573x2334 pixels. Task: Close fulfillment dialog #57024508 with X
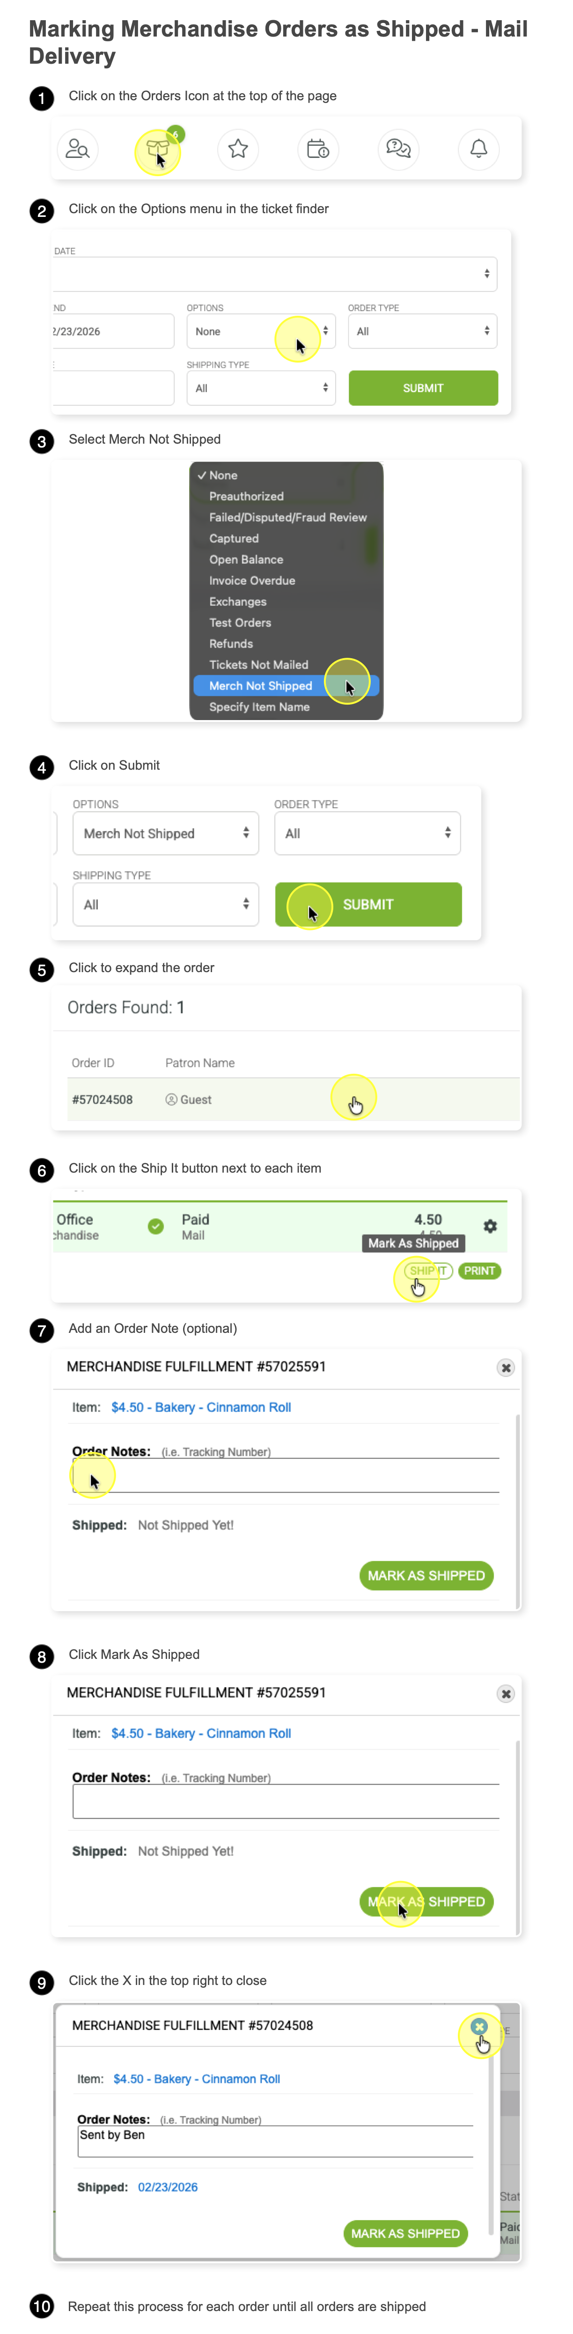[480, 2026]
